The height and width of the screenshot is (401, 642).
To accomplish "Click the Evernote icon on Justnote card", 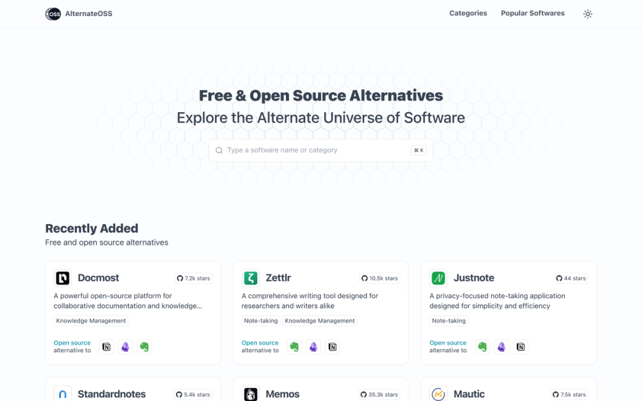I will point(482,347).
